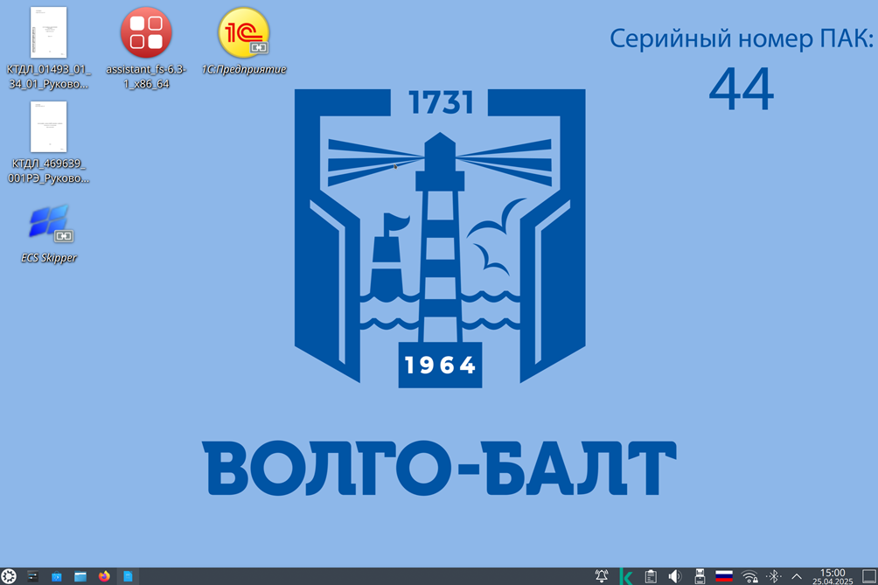Expand the hidden system tray icons arrow
Screen dimensions: 878x585
pyautogui.click(x=797, y=576)
